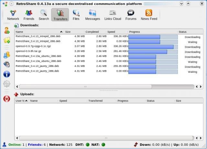Sort uploads by Progress column header
The image size is (207, 149).
(130, 101)
